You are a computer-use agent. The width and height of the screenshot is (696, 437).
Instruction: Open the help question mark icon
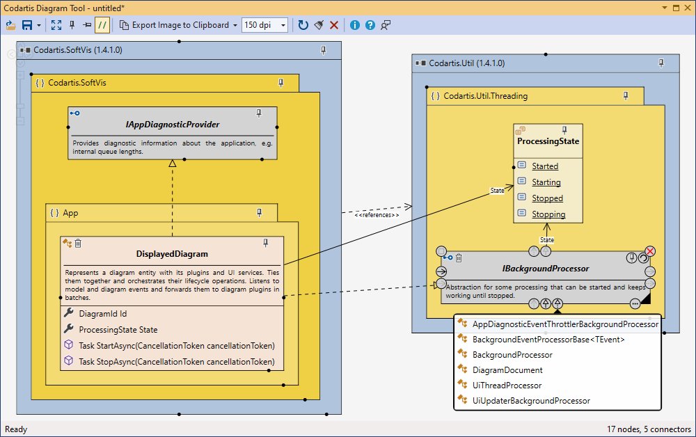[x=370, y=25]
